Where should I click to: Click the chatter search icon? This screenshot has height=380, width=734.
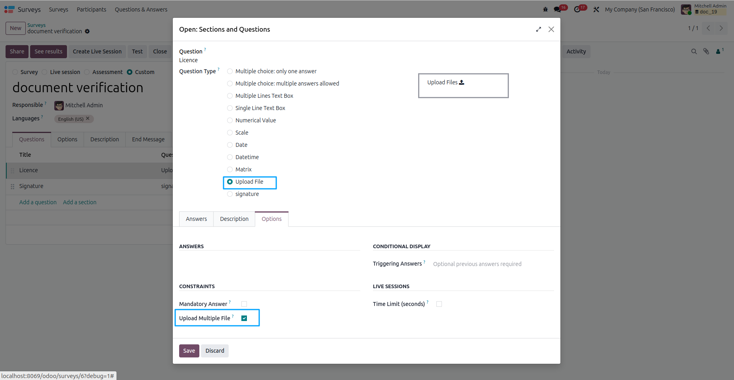694,51
